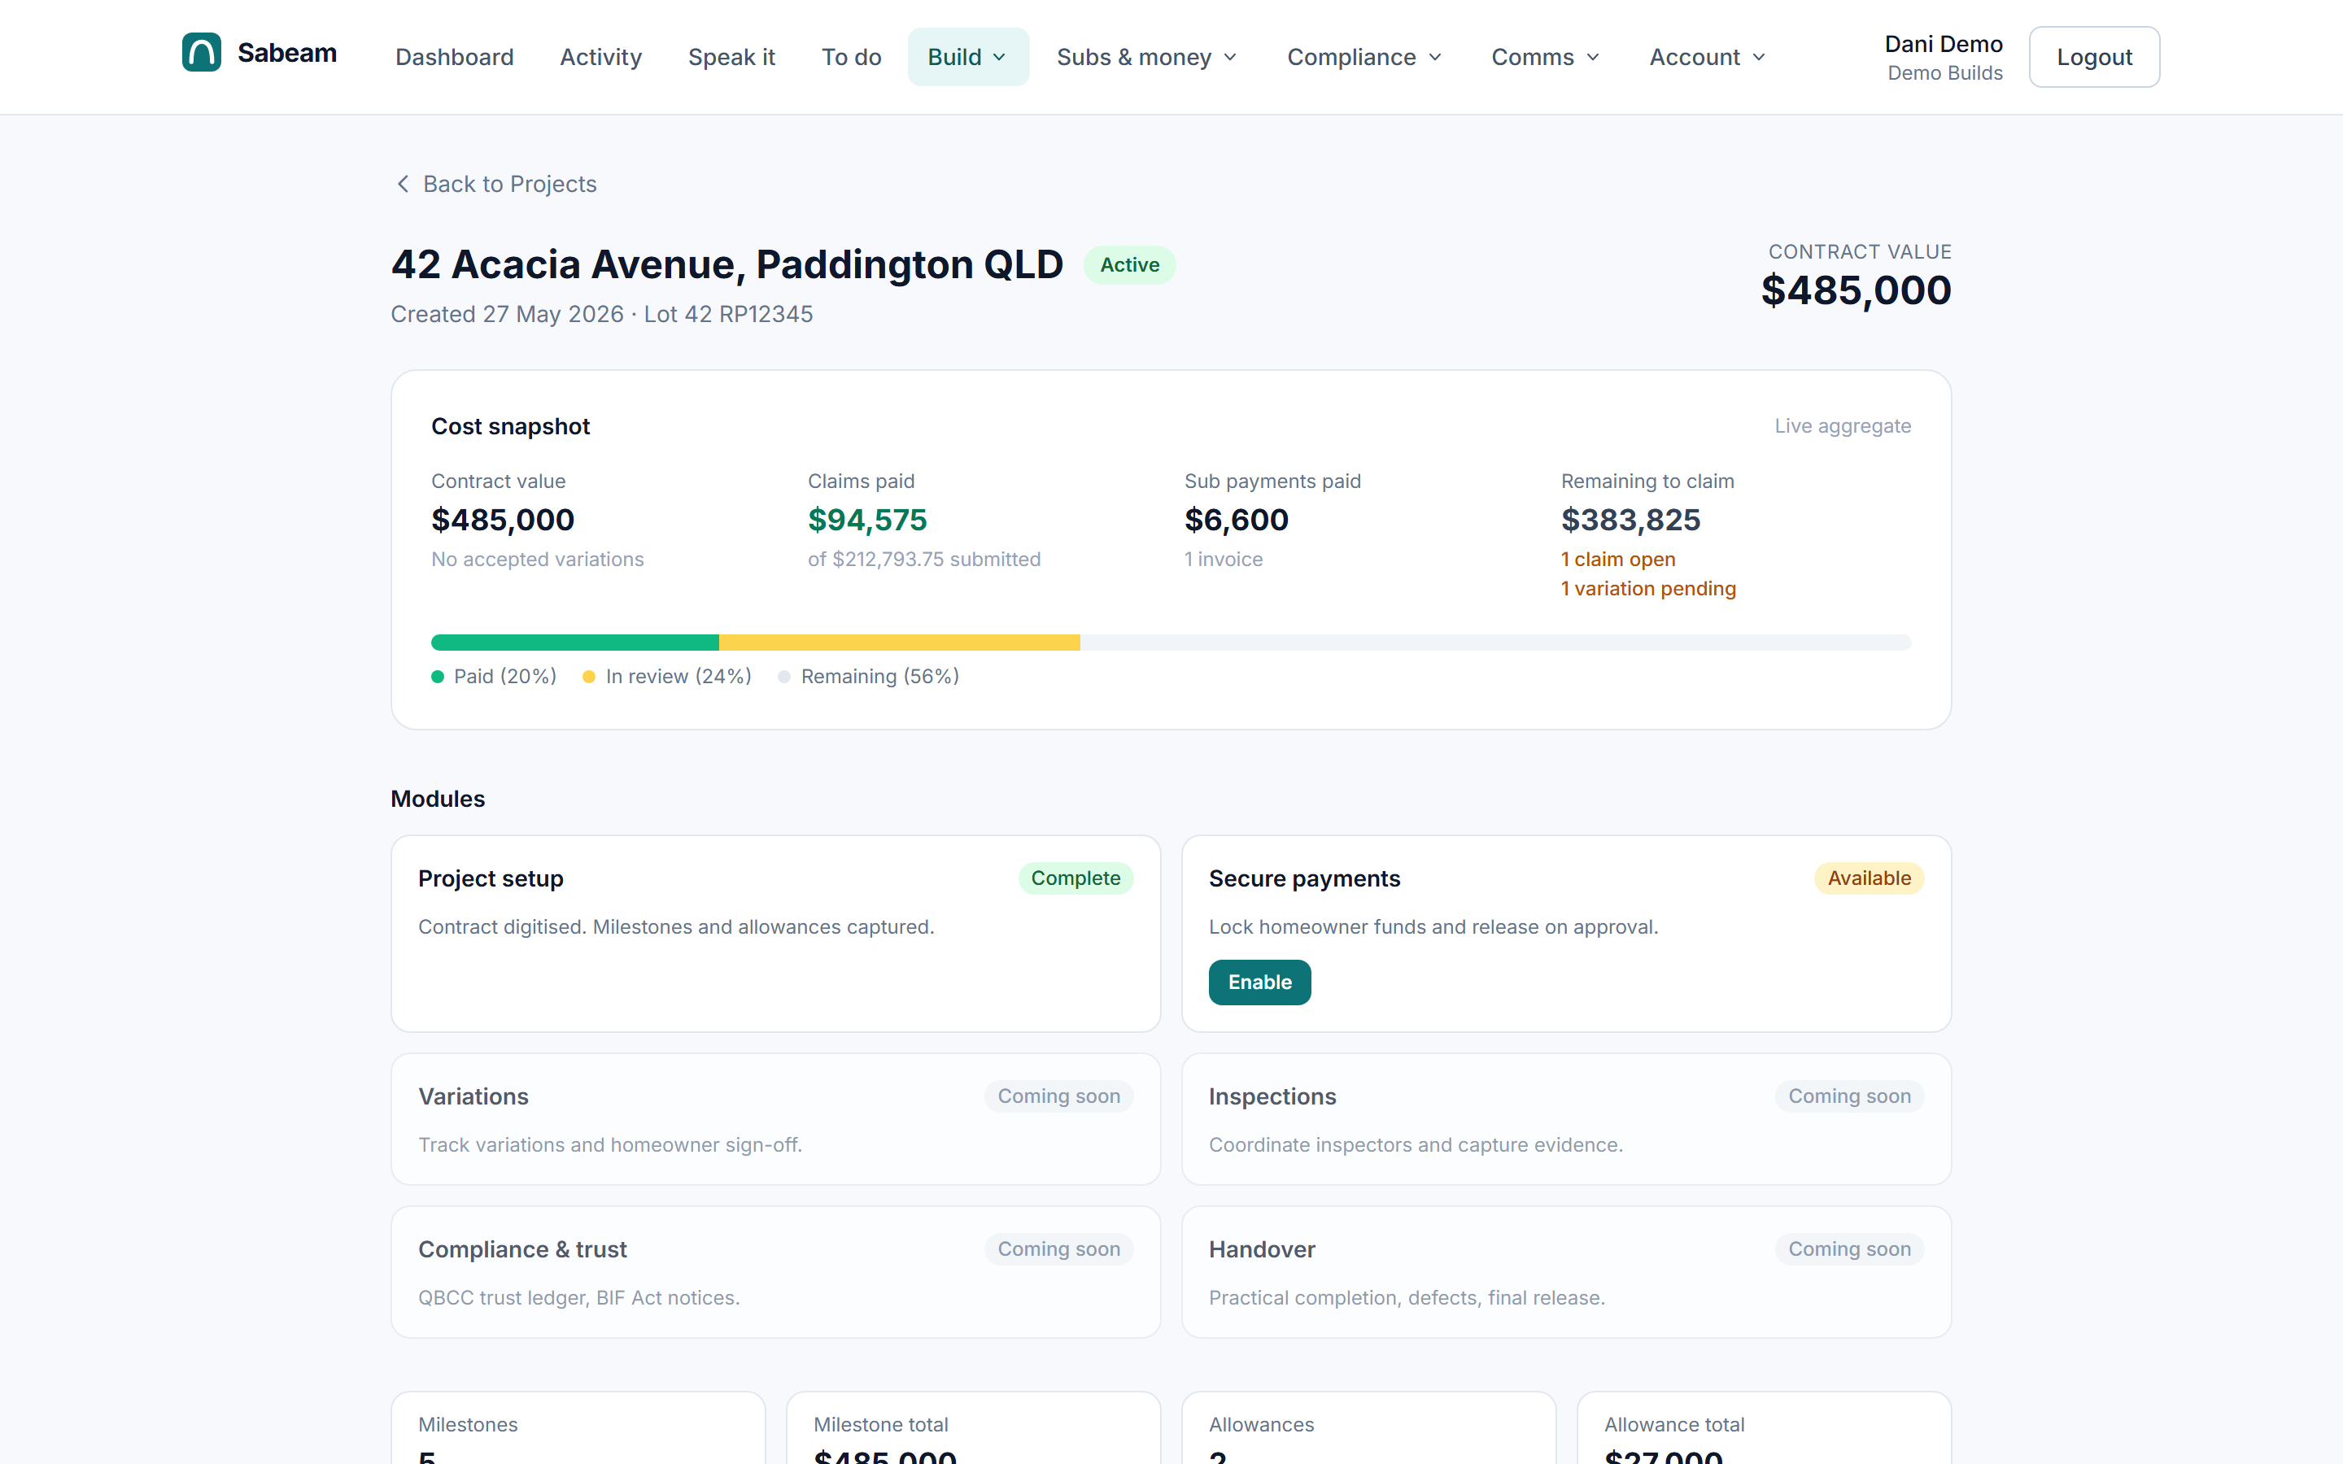Open the To do page
Viewport: 2343px width, 1464px height.
click(851, 57)
